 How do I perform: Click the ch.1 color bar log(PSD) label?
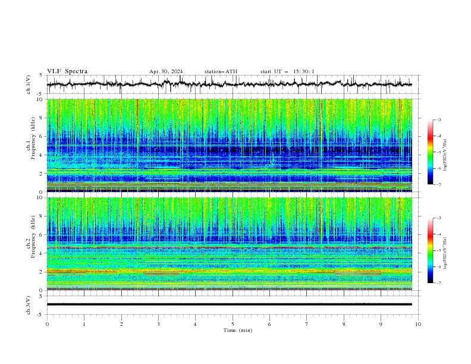(x=445, y=155)
